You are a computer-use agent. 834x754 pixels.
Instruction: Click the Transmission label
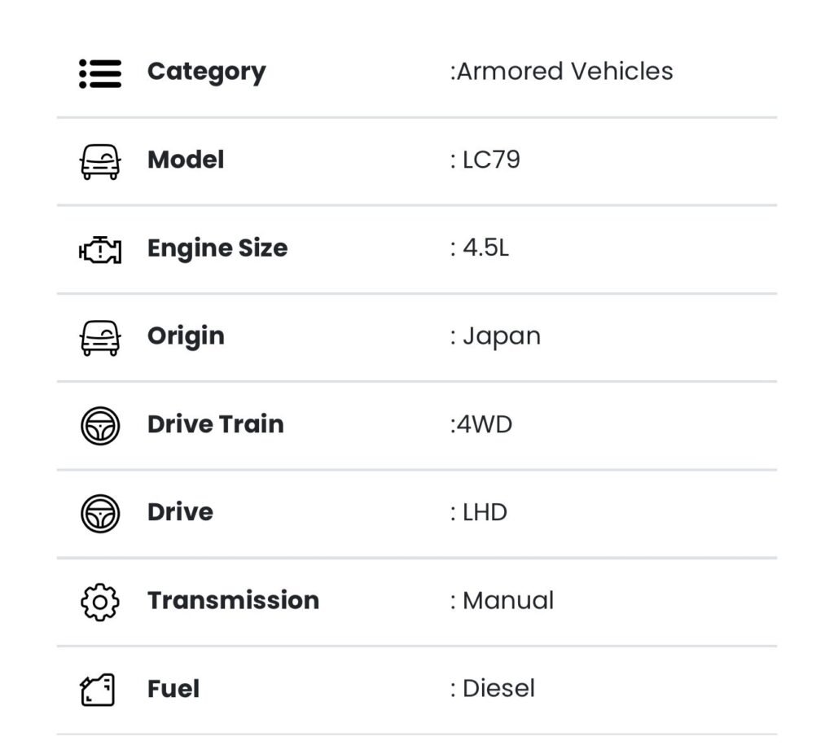(x=233, y=600)
